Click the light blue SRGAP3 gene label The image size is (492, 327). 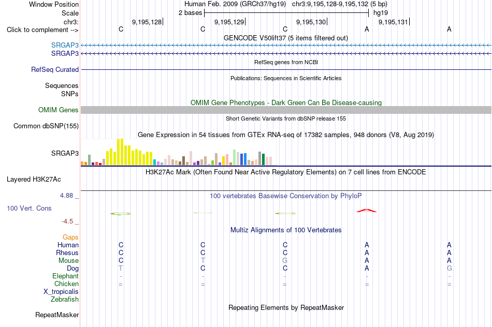click(65, 46)
